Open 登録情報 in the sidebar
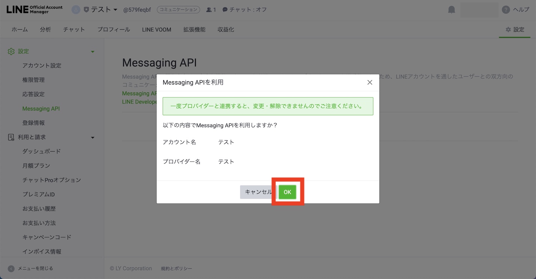The height and width of the screenshot is (279, 536). coord(33,123)
